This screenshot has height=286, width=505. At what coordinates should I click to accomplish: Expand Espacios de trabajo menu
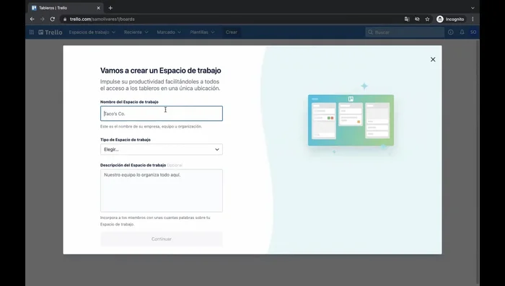92,32
